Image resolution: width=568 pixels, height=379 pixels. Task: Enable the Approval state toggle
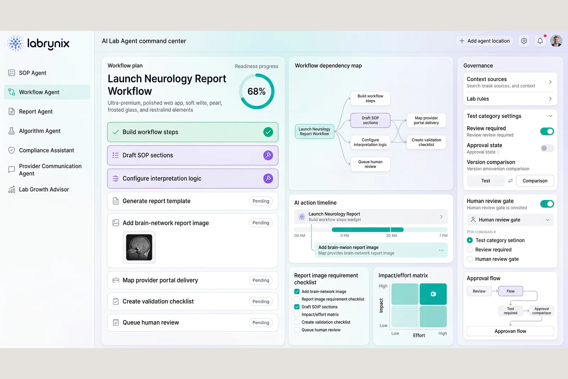[547, 148]
